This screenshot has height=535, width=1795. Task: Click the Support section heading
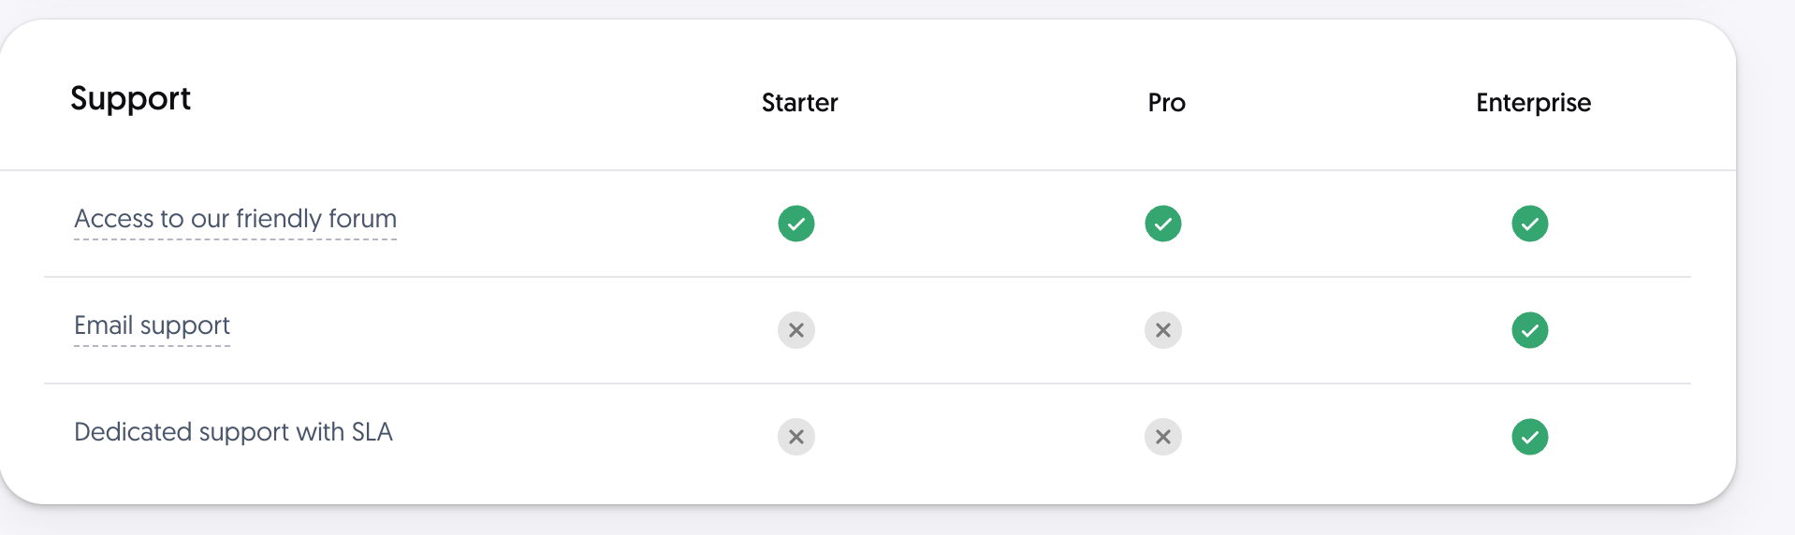point(130,99)
